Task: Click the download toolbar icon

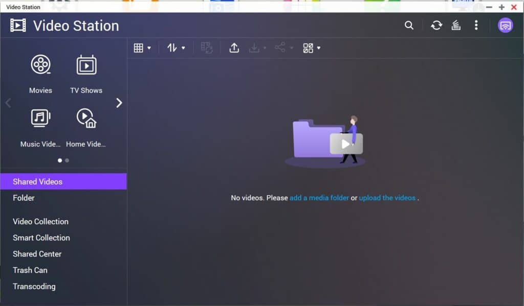Action: pyautogui.click(x=254, y=48)
